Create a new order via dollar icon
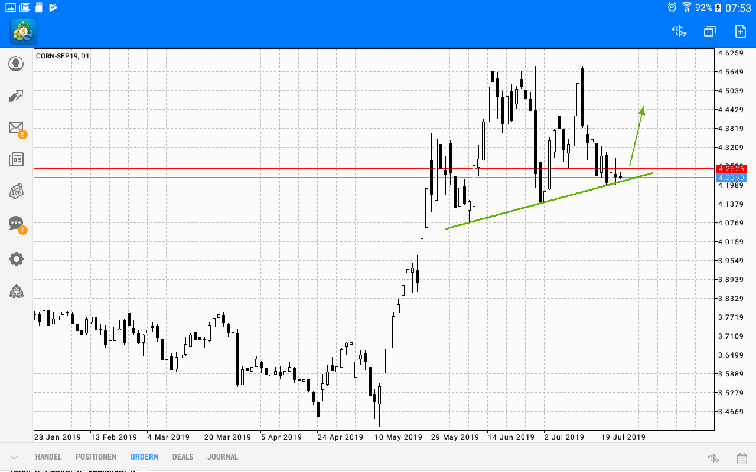Viewport: 756px width, 472px height. tap(678, 31)
